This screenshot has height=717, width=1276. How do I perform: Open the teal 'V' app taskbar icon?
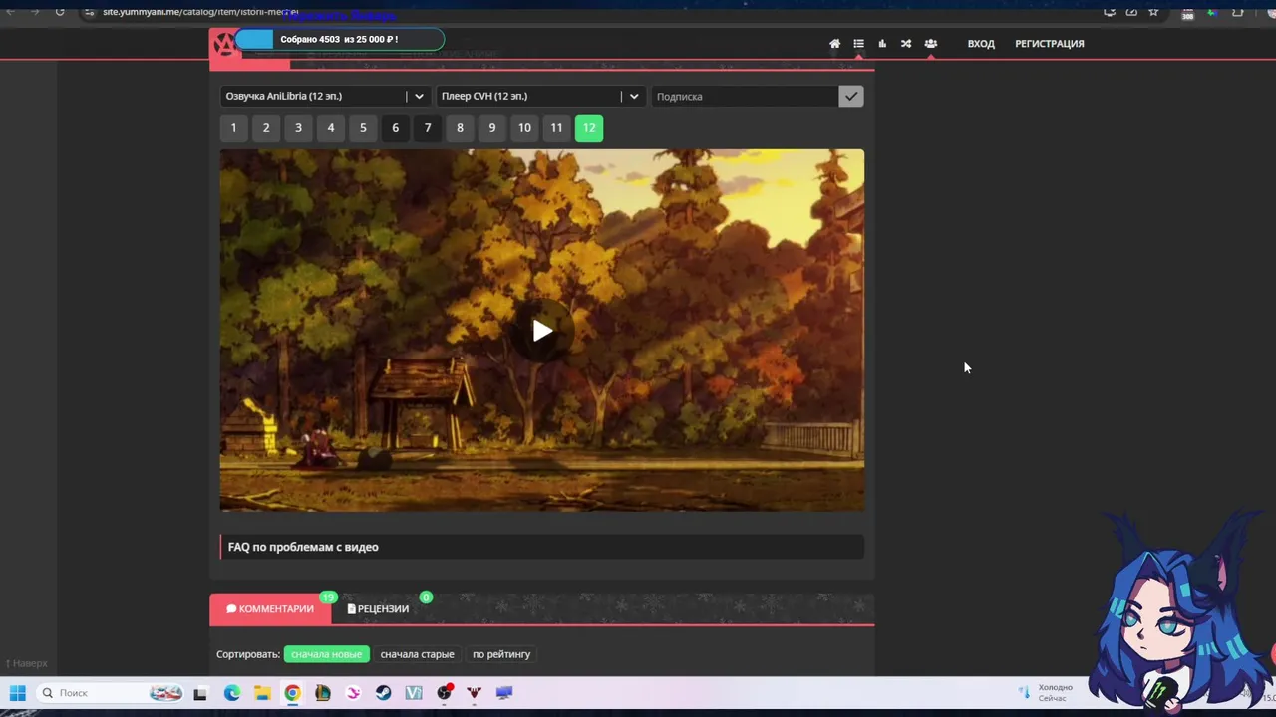[414, 693]
